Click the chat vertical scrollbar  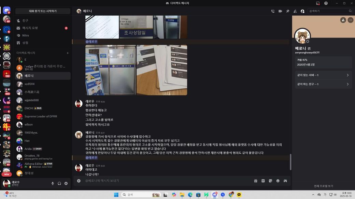pos(290,162)
